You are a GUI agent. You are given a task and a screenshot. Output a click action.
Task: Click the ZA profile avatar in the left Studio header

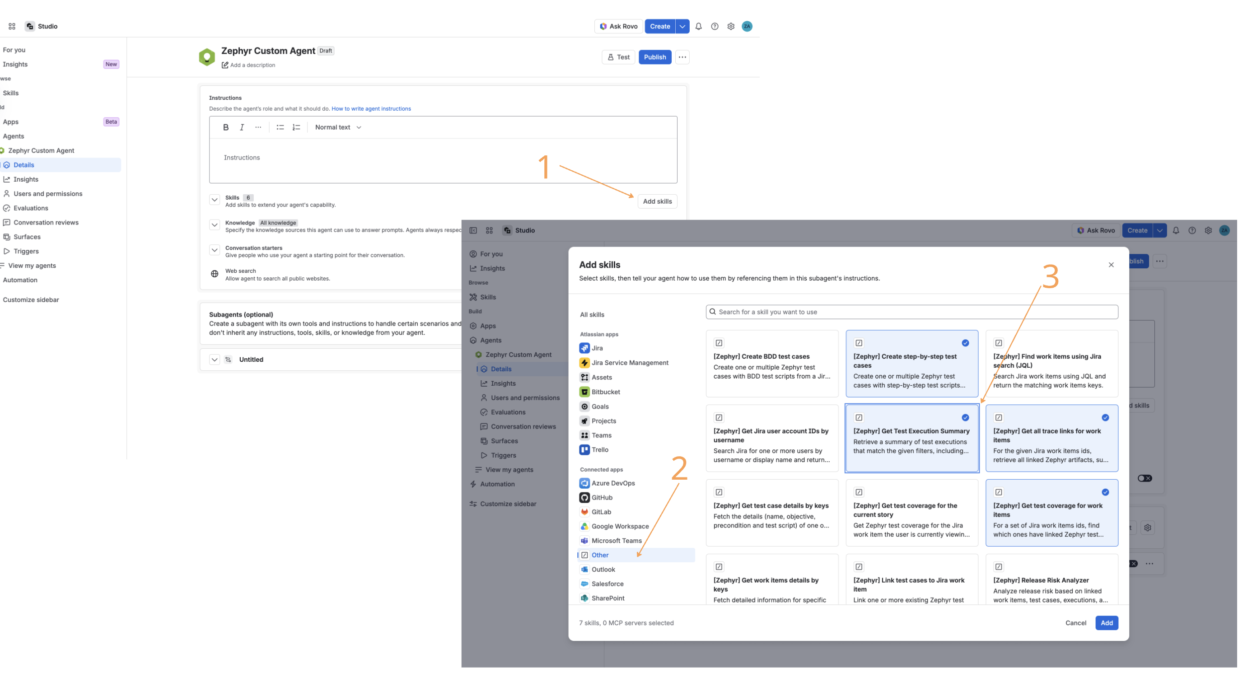point(747,27)
